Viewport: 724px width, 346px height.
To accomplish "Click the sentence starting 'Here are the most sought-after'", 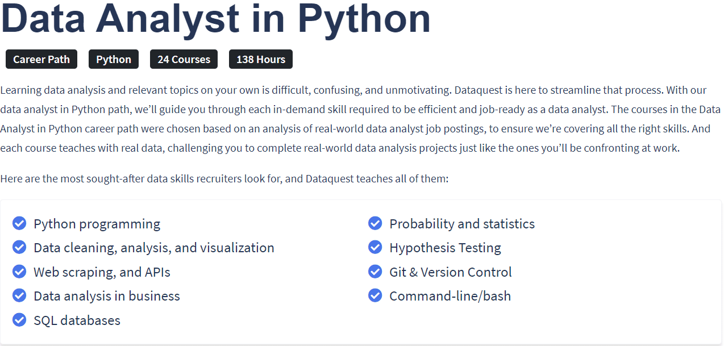I will coord(224,179).
